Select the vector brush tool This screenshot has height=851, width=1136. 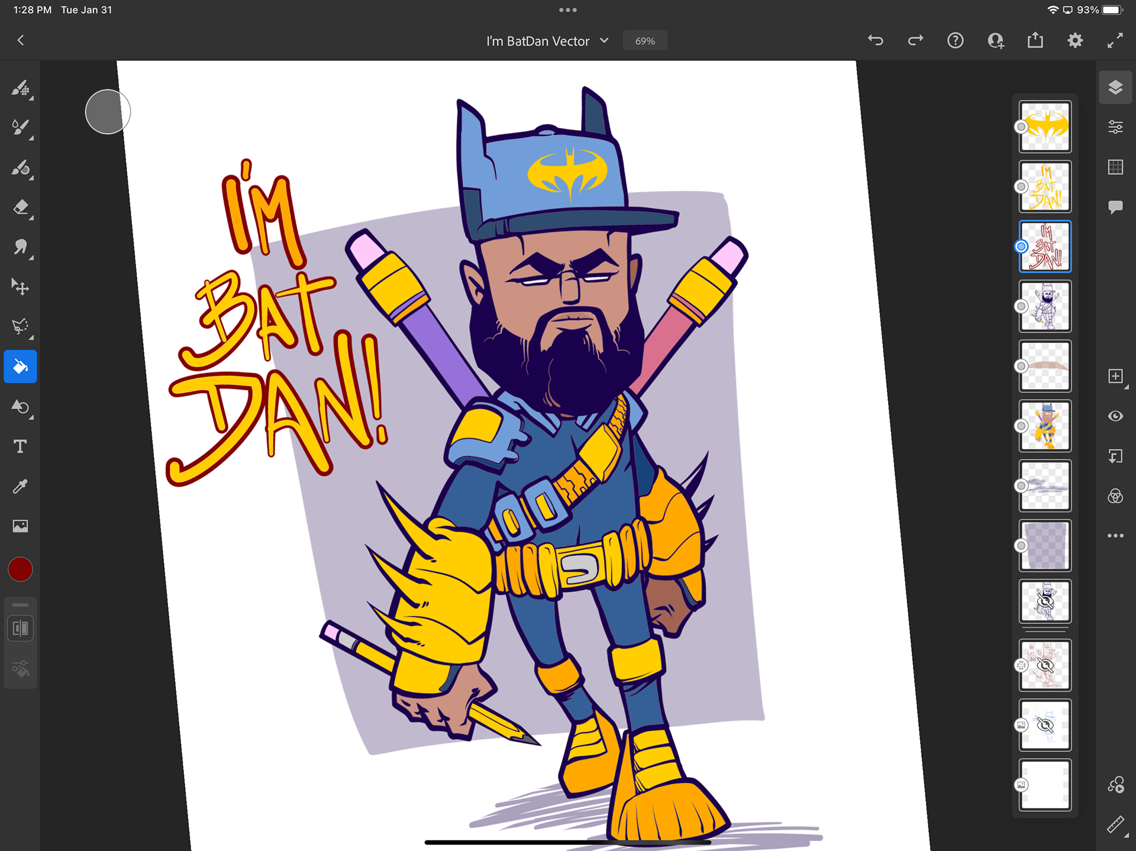pyautogui.click(x=20, y=168)
